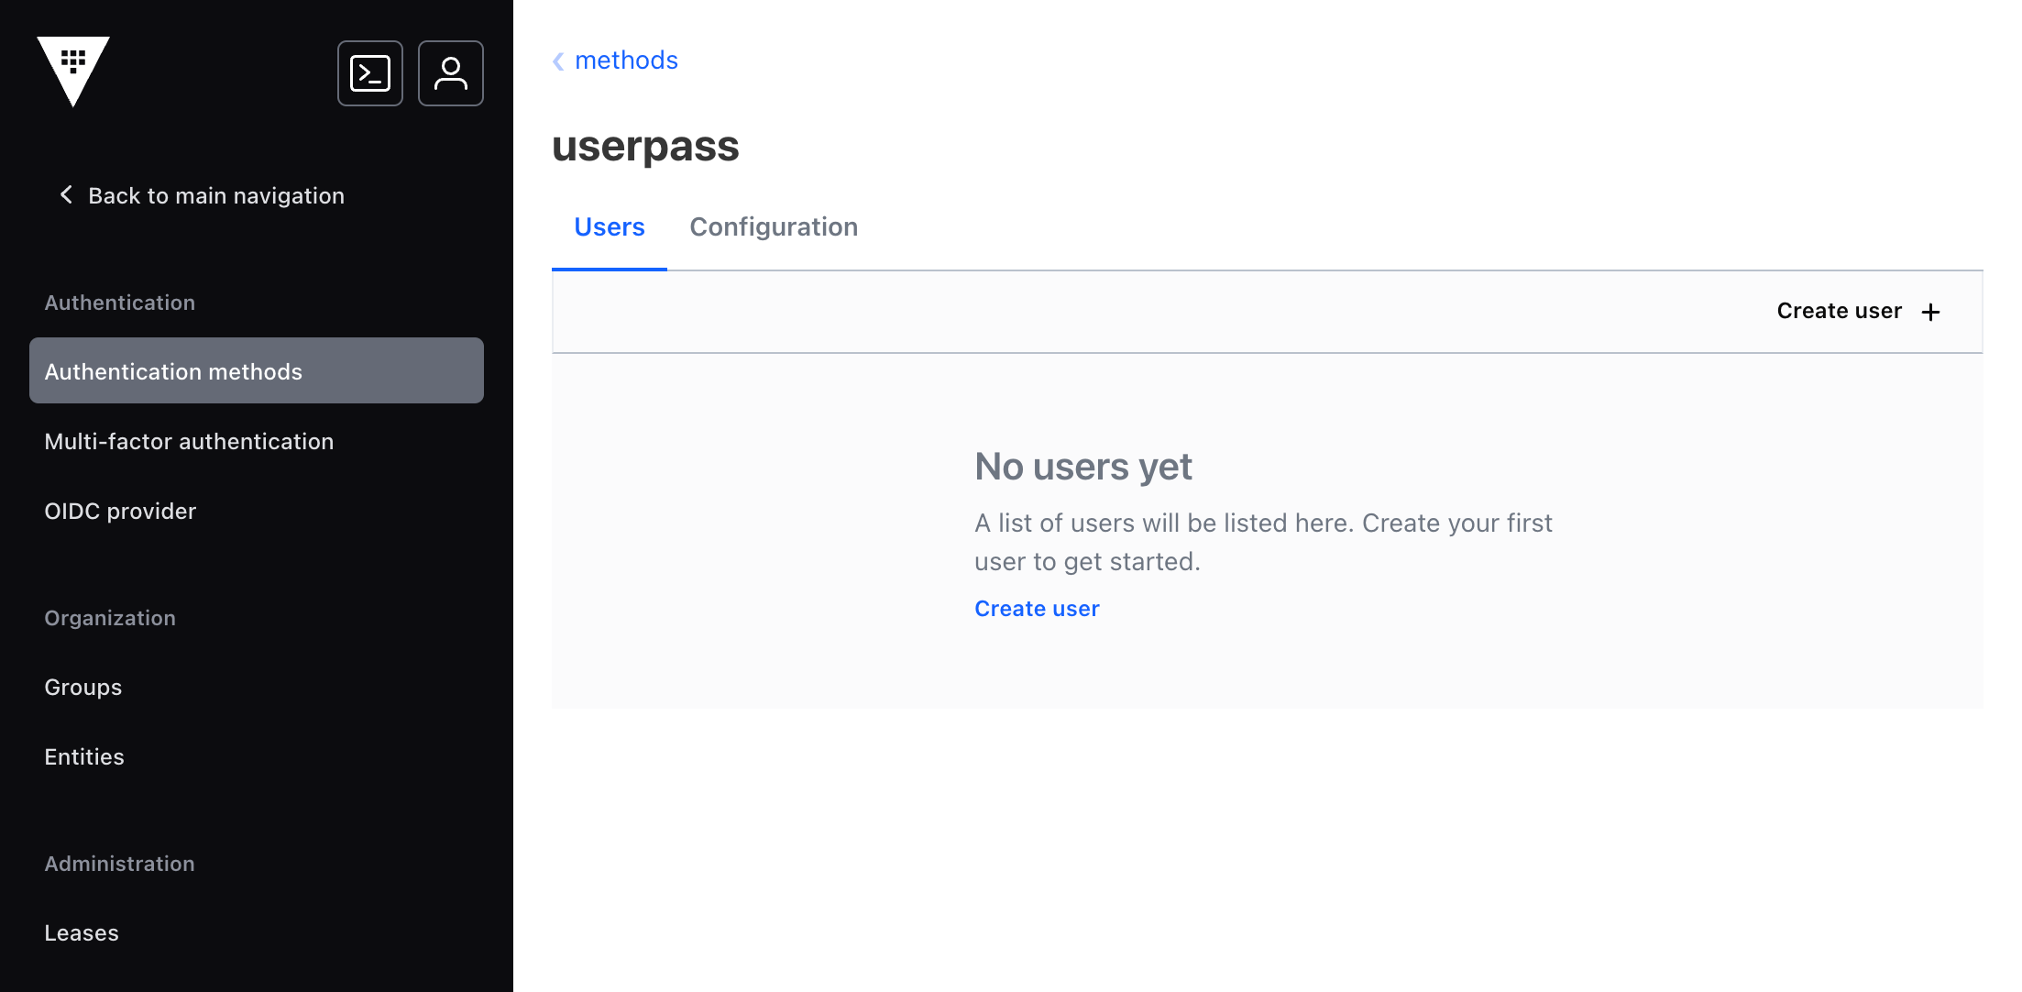Viewport: 2022px width, 992px height.
Task: Click Create user in the toolbar
Action: coord(1859,312)
